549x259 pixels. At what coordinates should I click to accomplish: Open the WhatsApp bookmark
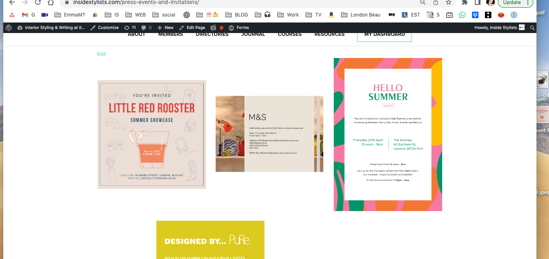462,15
